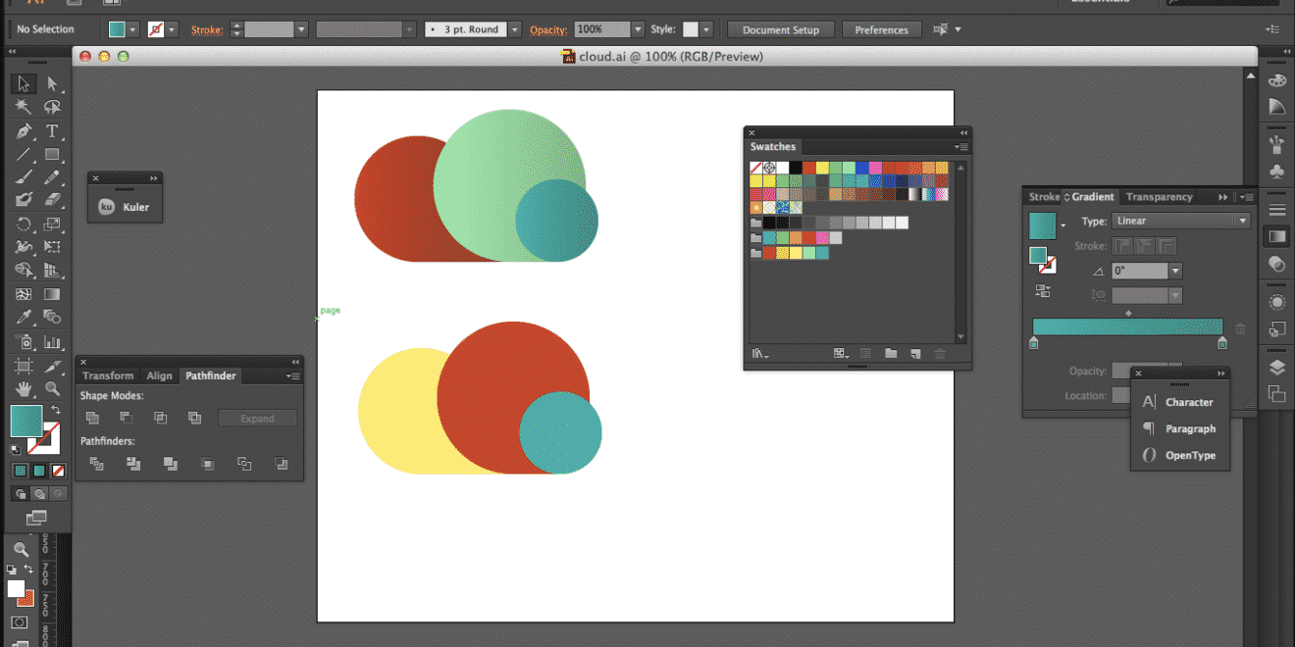Click the Document Setup button

780,30
